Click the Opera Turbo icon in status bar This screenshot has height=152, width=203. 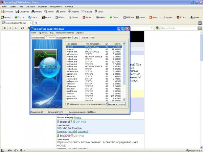[x=21, y=150]
